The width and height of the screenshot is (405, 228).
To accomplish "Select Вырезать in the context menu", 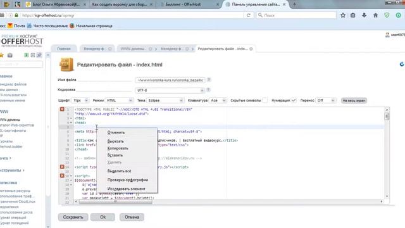I will (115, 141).
